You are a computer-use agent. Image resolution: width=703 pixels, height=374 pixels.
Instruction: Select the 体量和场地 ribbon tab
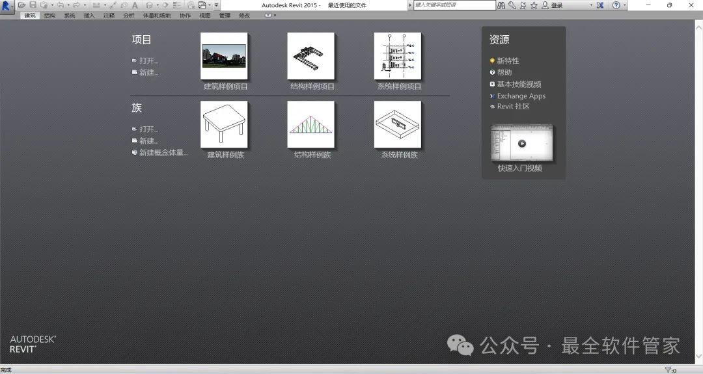157,15
